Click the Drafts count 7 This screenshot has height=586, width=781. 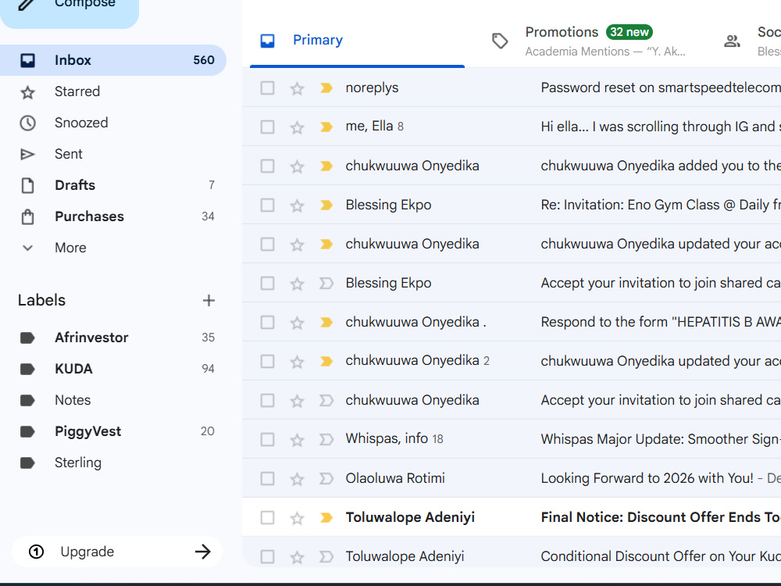pyautogui.click(x=212, y=185)
